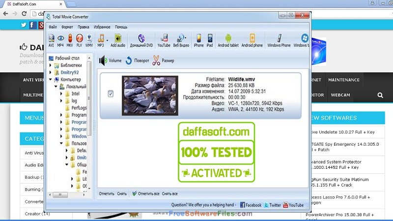Collapse the Локальный disk node

[x=56, y=87]
